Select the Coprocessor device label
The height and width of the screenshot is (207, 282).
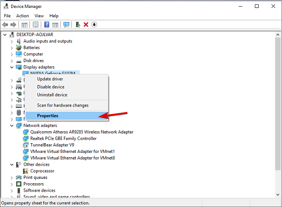[x=42, y=171]
